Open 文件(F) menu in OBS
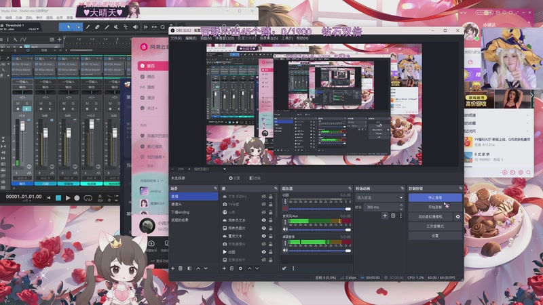 pos(176,39)
